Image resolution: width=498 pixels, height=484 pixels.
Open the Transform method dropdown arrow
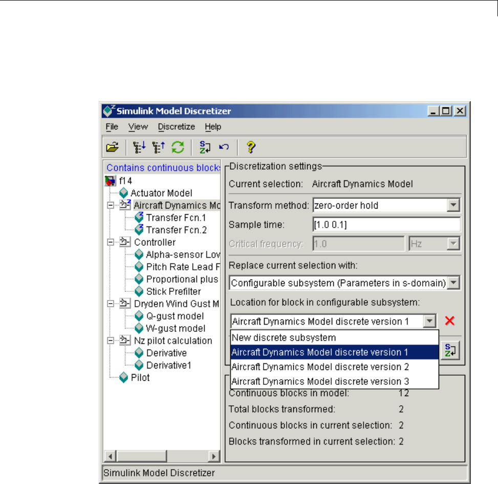[x=453, y=205]
